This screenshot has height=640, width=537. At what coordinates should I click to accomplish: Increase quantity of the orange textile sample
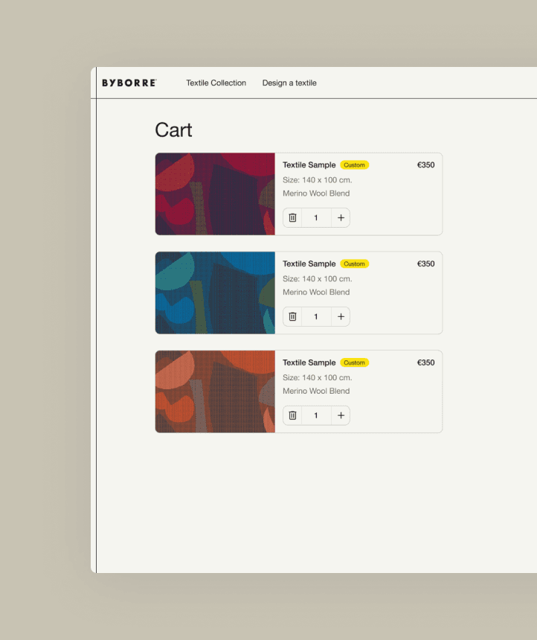pos(341,415)
